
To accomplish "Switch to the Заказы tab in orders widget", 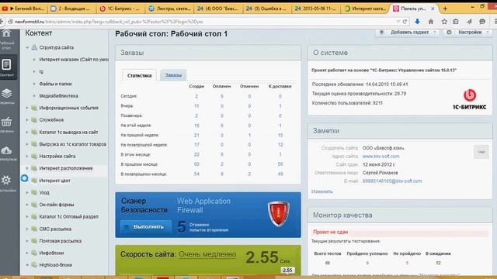I will 173,75.
